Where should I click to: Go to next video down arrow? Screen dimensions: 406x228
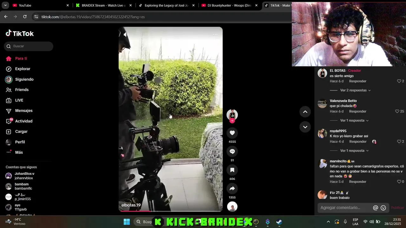point(305,127)
